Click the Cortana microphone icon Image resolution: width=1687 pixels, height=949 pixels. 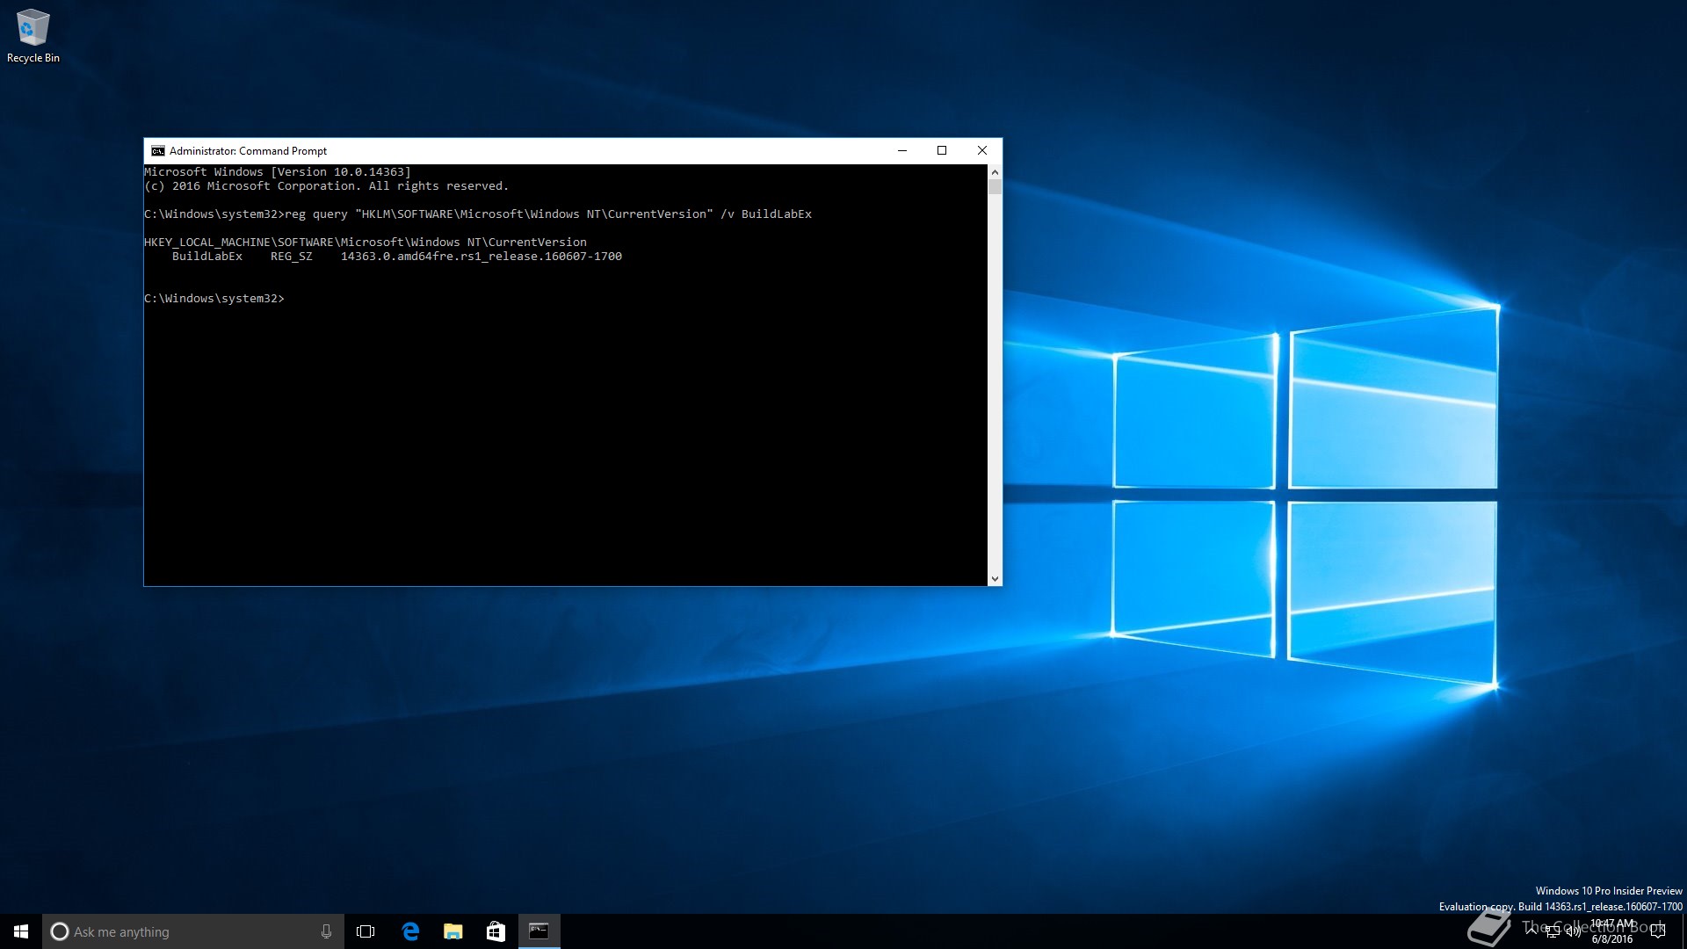click(326, 931)
